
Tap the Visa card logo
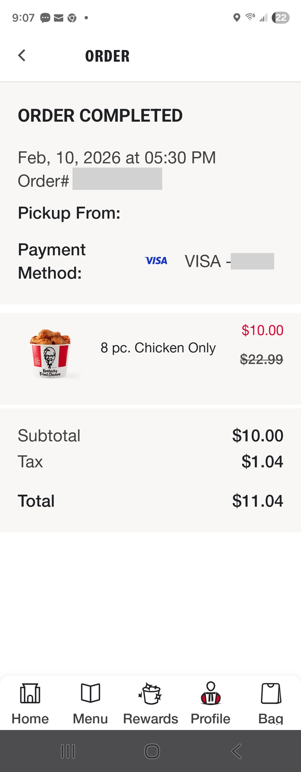[x=156, y=261]
